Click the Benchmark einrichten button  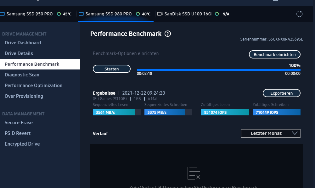coord(275,54)
